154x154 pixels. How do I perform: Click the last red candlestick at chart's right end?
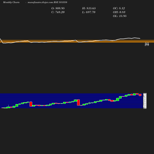140,95
